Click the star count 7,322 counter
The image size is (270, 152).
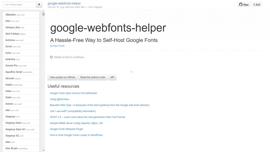(256, 4)
